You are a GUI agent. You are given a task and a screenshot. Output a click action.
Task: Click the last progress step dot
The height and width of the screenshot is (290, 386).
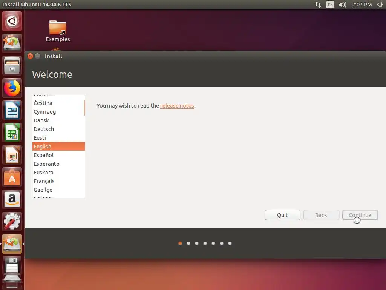pos(230,244)
